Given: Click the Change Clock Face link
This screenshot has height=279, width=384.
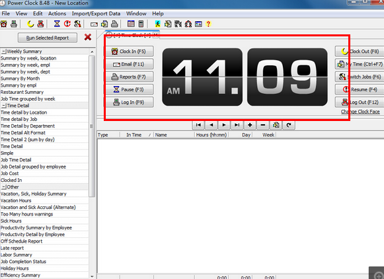Looking at the screenshot, I should [360, 112].
